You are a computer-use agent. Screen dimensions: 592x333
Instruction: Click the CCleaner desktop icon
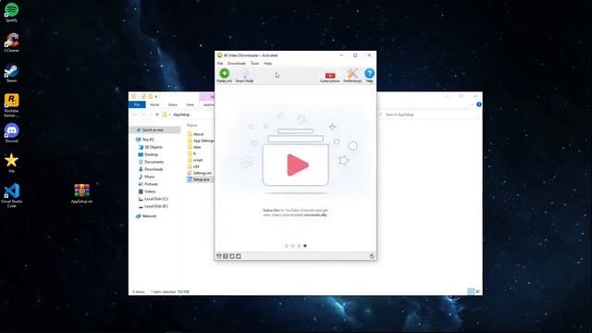click(x=11, y=43)
